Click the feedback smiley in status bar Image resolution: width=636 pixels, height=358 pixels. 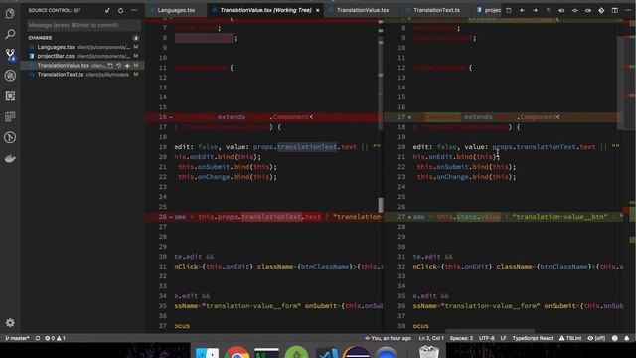615,338
